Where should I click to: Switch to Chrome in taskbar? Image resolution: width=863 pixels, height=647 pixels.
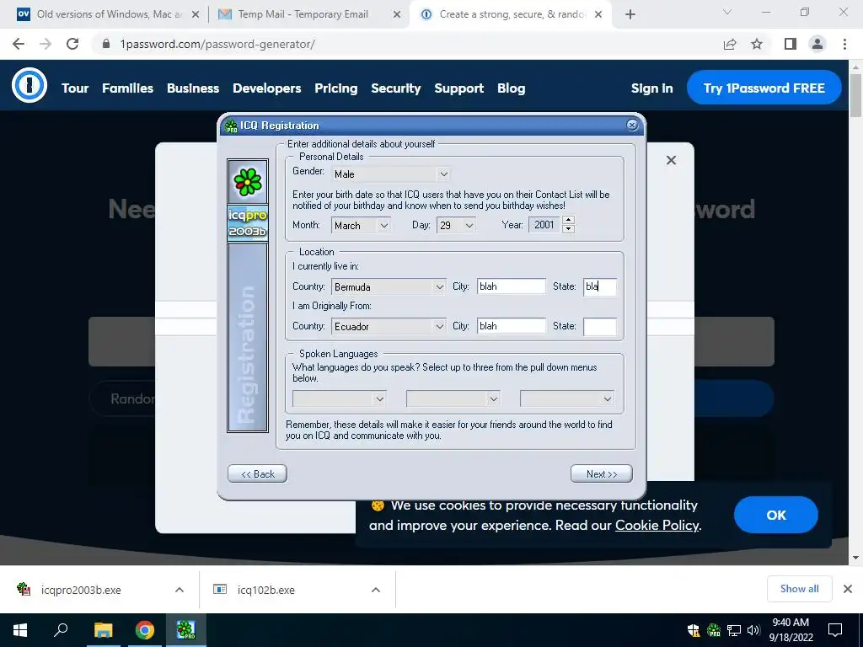click(x=145, y=630)
